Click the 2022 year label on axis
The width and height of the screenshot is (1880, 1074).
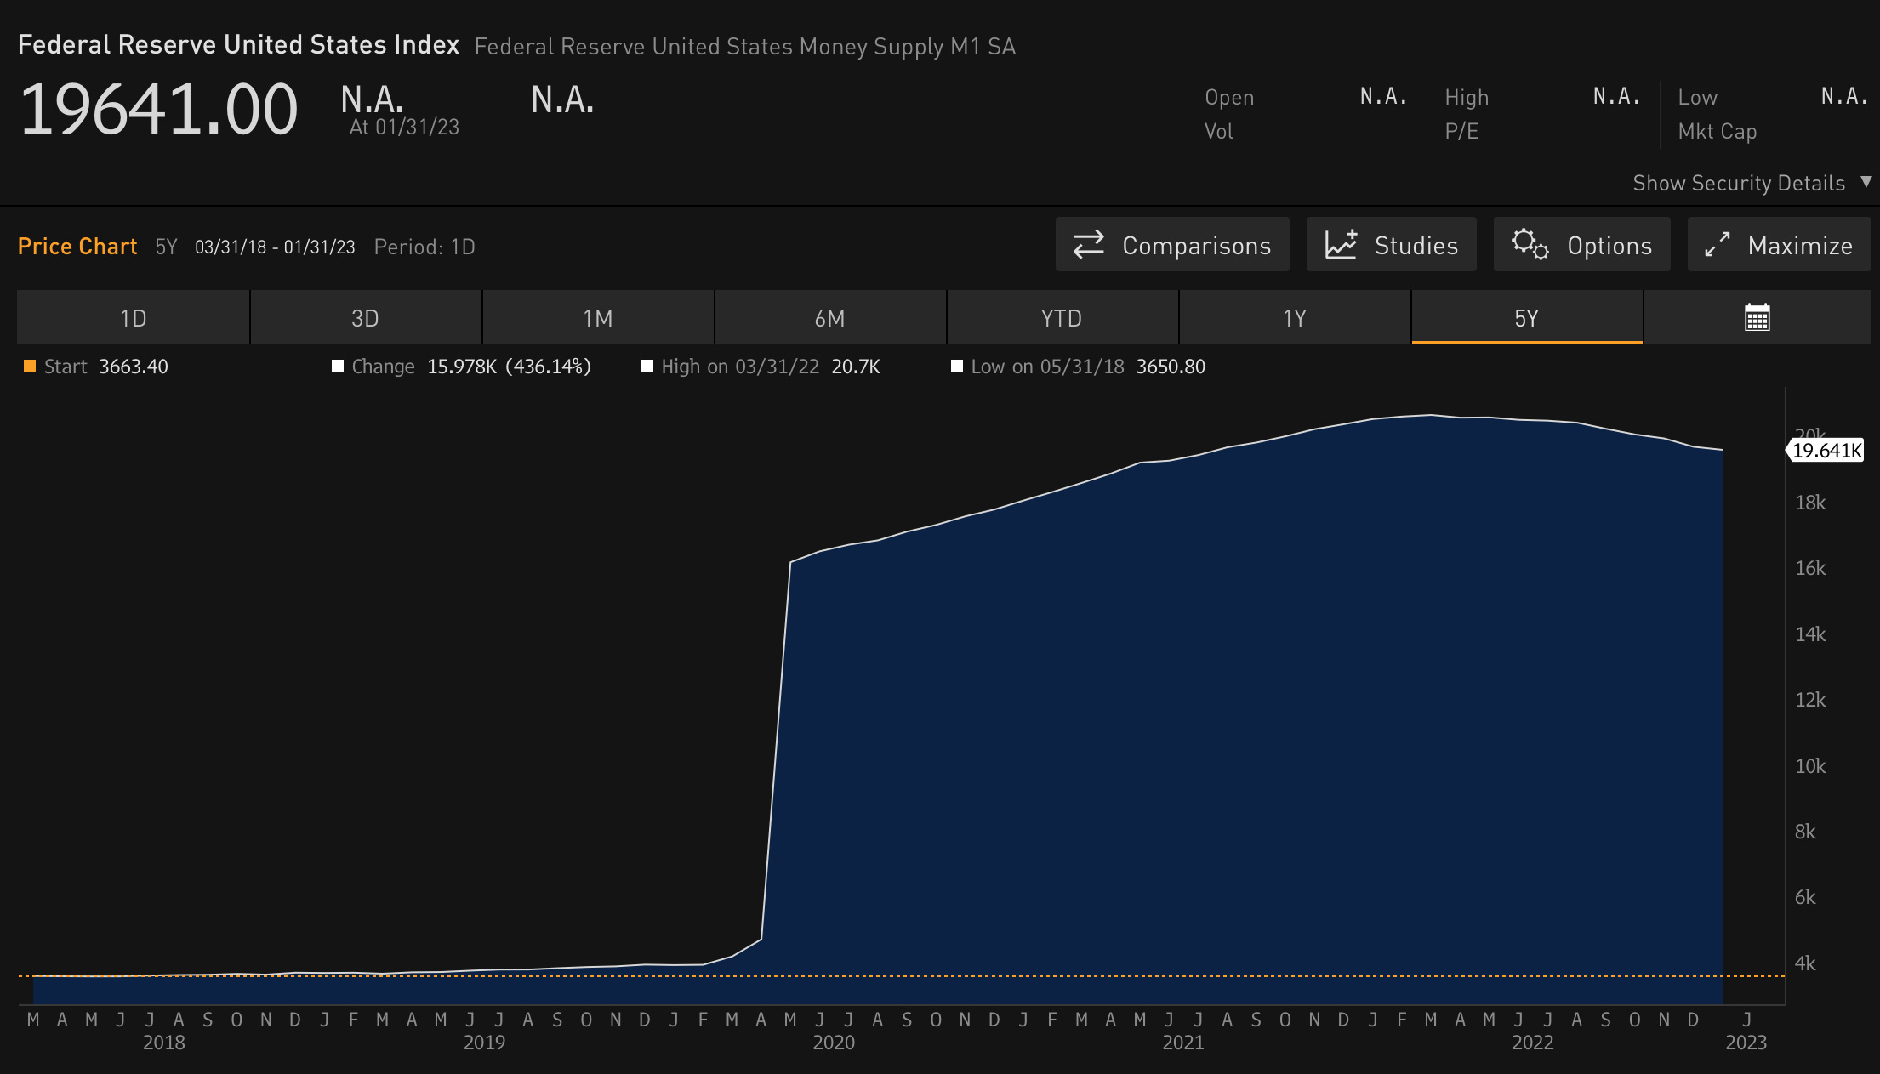(x=1533, y=1043)
